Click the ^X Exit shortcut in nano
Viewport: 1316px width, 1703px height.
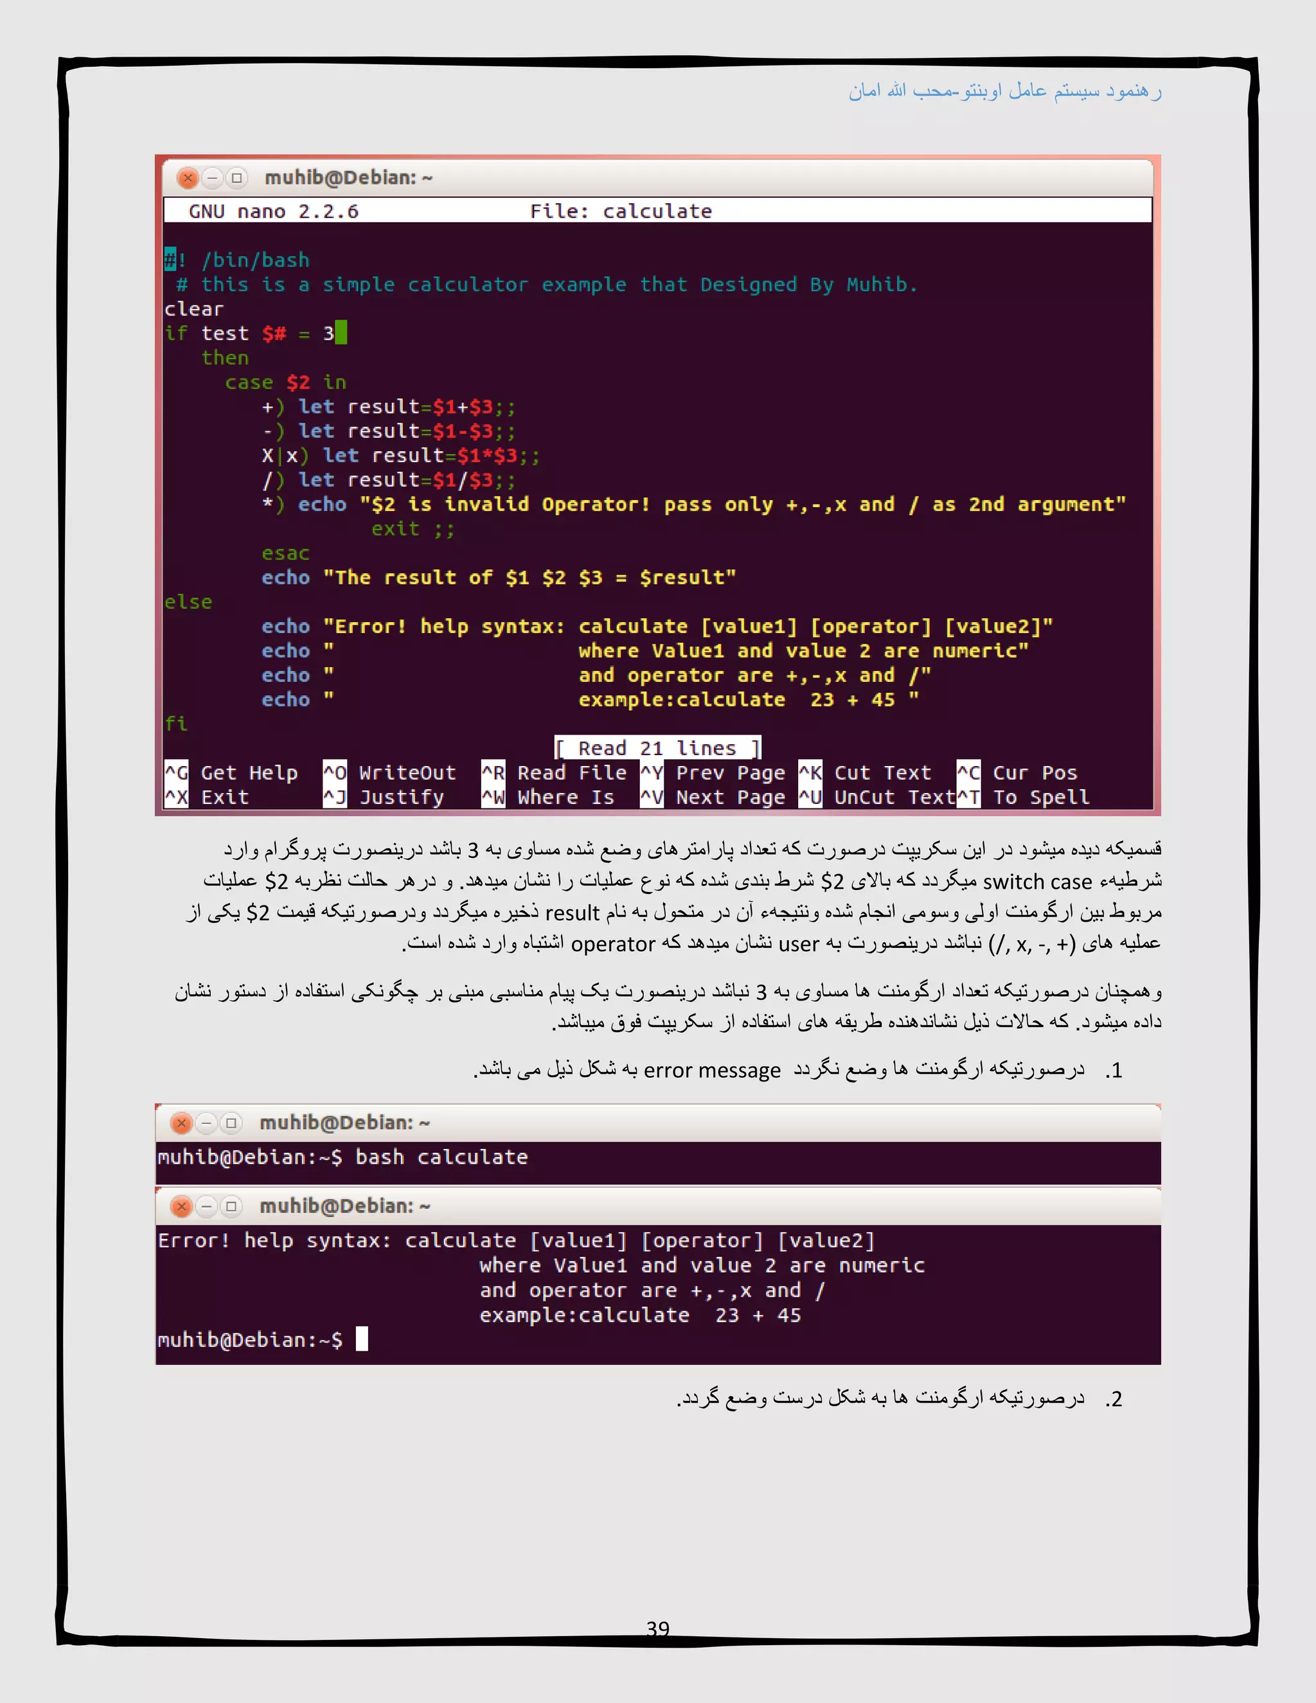click(207, 797)
